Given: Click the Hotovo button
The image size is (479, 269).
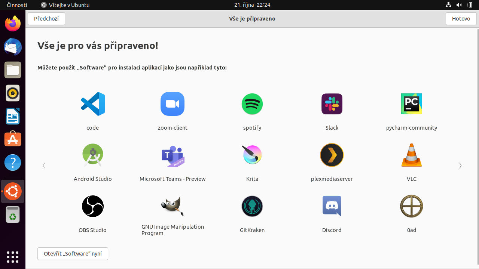Looking at the screenshot, I should (461, 18).
